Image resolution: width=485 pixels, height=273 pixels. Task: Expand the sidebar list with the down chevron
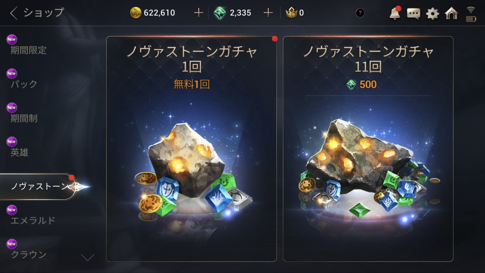tap(88, 257)
